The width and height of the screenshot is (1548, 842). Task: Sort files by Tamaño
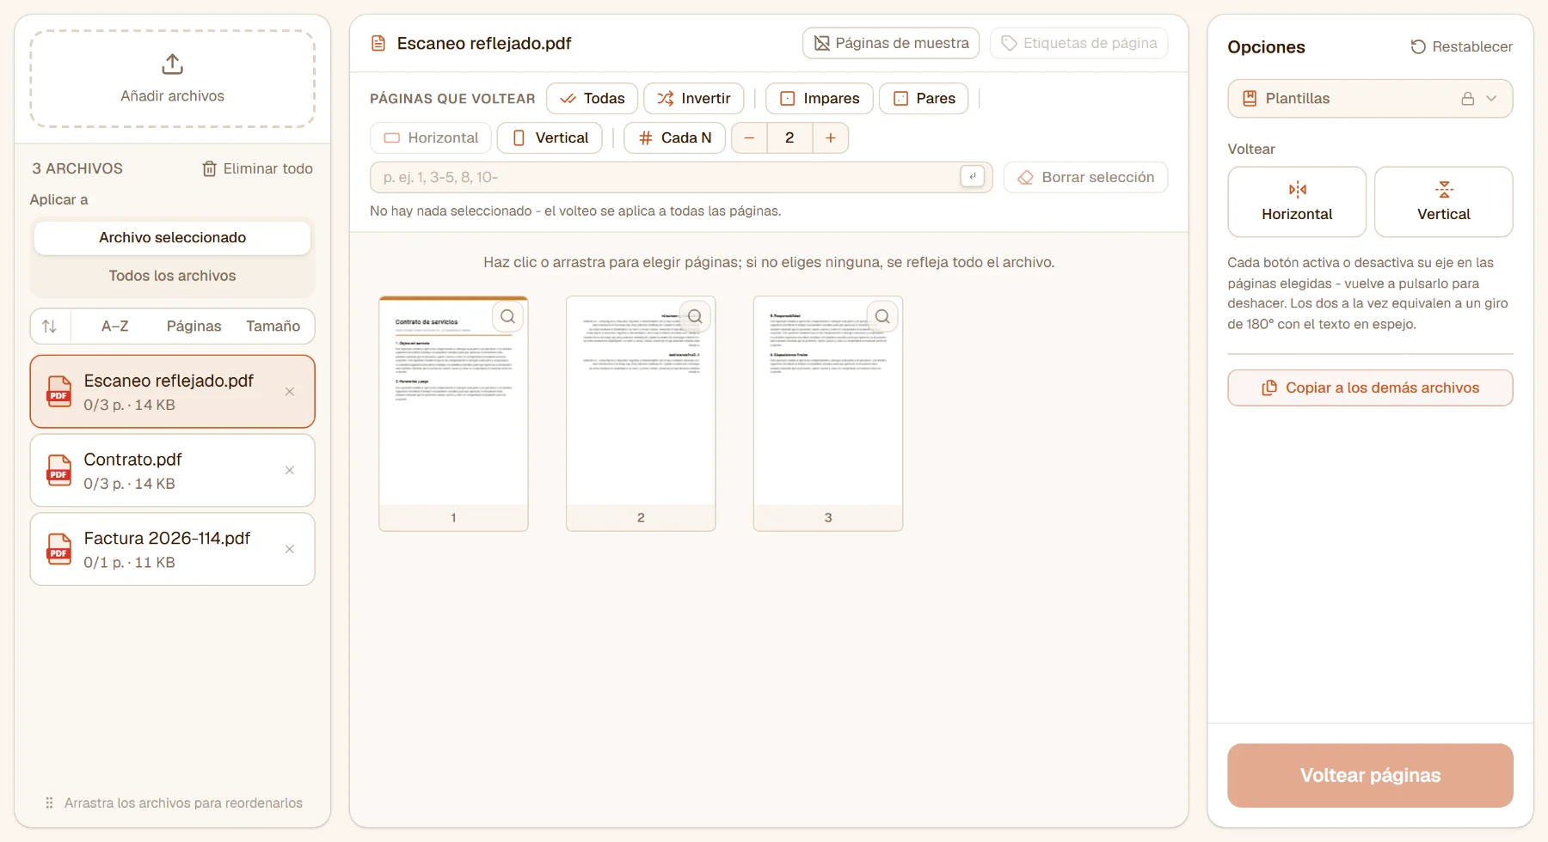click(273, 326)
